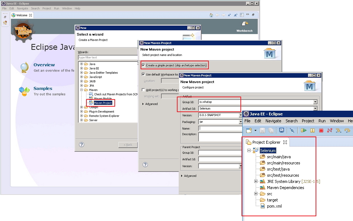Click the red Terminate (stop) icon

point(321,130)
